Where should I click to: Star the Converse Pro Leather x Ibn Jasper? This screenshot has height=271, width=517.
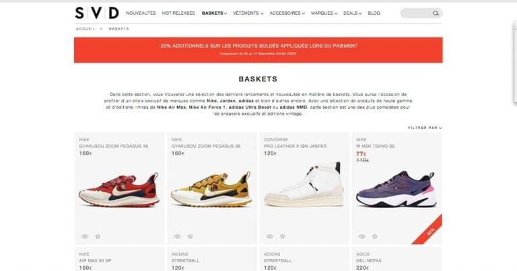pos(283,236)
